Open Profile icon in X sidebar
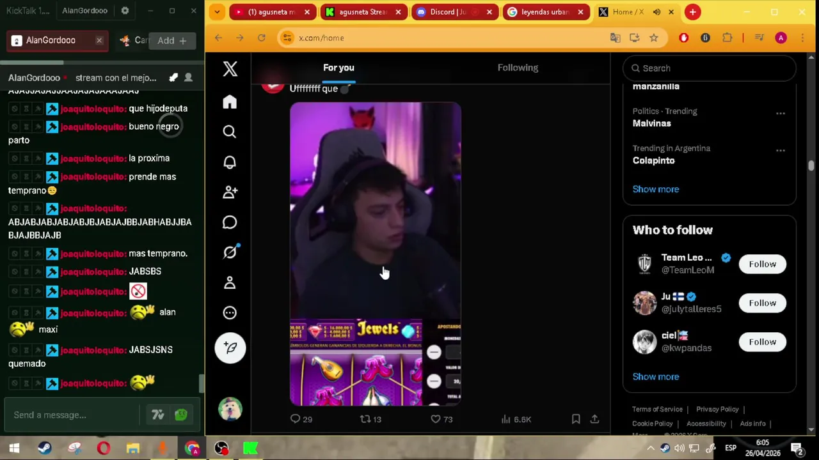Image resolution: width=819 pixels, height=460 pixels. pos(230,282)
